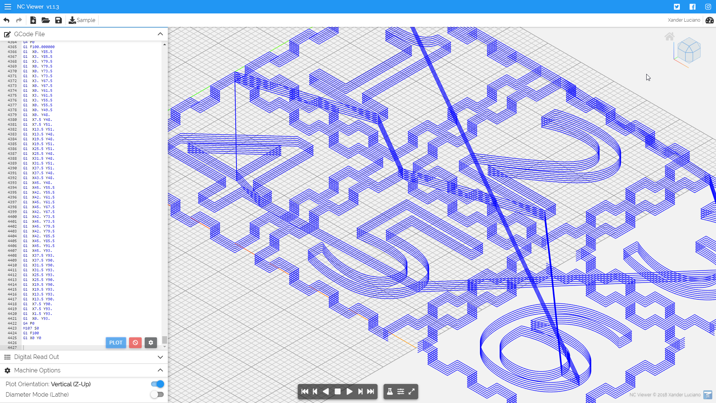Toggle fullscreen viewer expand icon
The height and width of the screenshot is (403, 716).
(x=412, y=391)
